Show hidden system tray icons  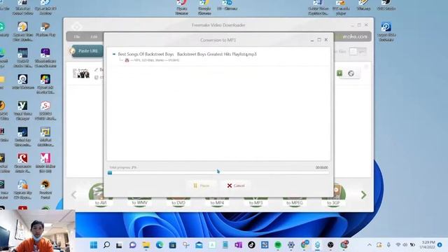point(370,245)
